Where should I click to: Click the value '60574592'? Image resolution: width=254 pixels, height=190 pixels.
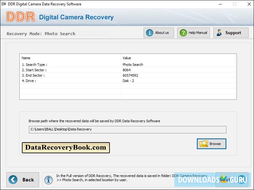130,75
